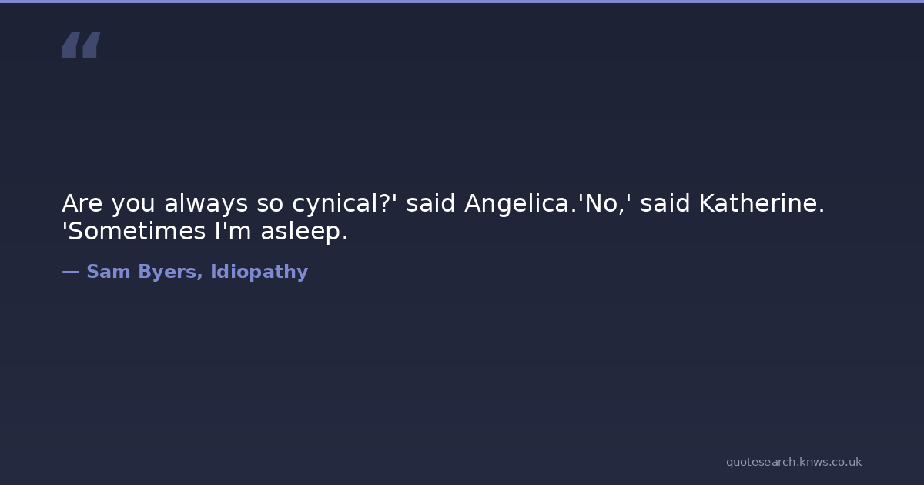Click the line 'Sometimes I'm asleep.'
Viewport: 924px width, 485px height.
pos(205,231)
